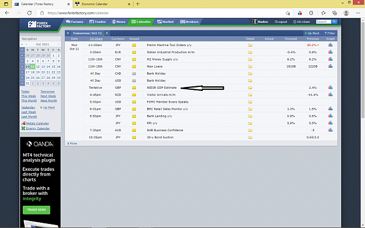365x228 pixels.
Task: Open the Market menu
Action: (165, 22)
